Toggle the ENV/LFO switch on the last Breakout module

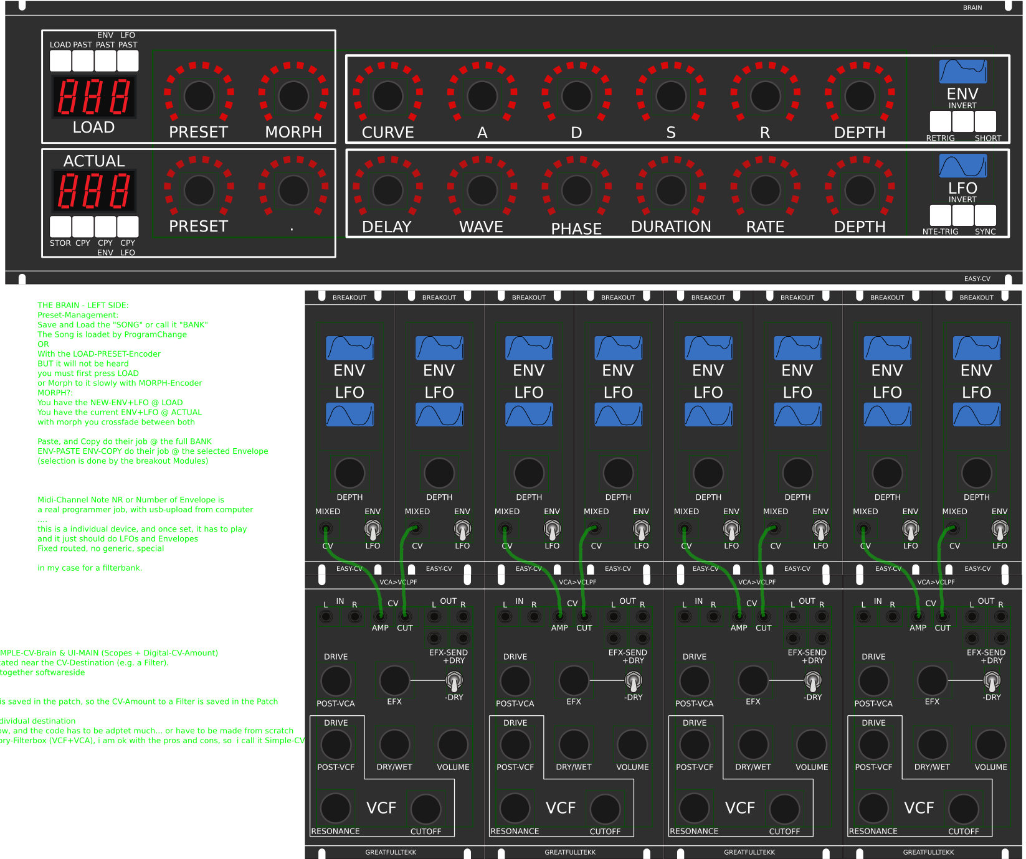999,530
